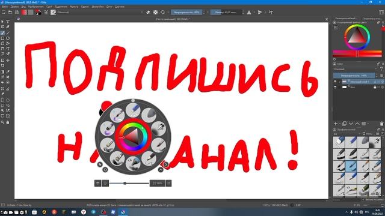Select the Shape Select arrow tool
The image size is (385, 216).
[x=2, y=22]
